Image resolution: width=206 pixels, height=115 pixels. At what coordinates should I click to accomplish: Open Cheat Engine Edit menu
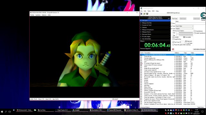145,11
